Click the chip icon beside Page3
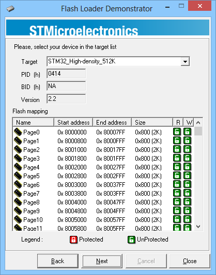Screen dimensions: 216x275 (x=18, y=158)
